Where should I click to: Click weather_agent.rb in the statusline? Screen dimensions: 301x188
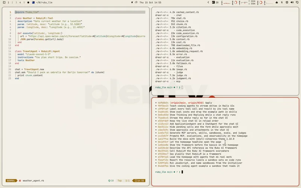point(33,180)
